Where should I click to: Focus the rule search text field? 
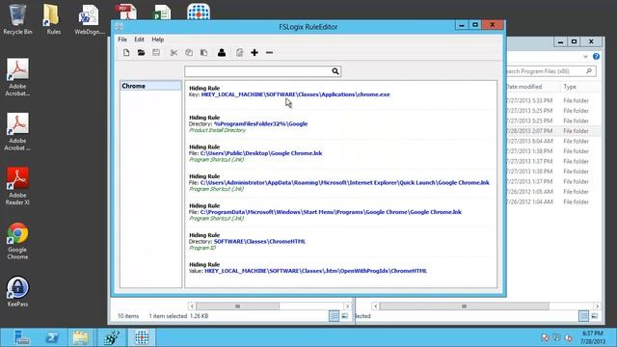pyautogui.click(x=258, y=71)
